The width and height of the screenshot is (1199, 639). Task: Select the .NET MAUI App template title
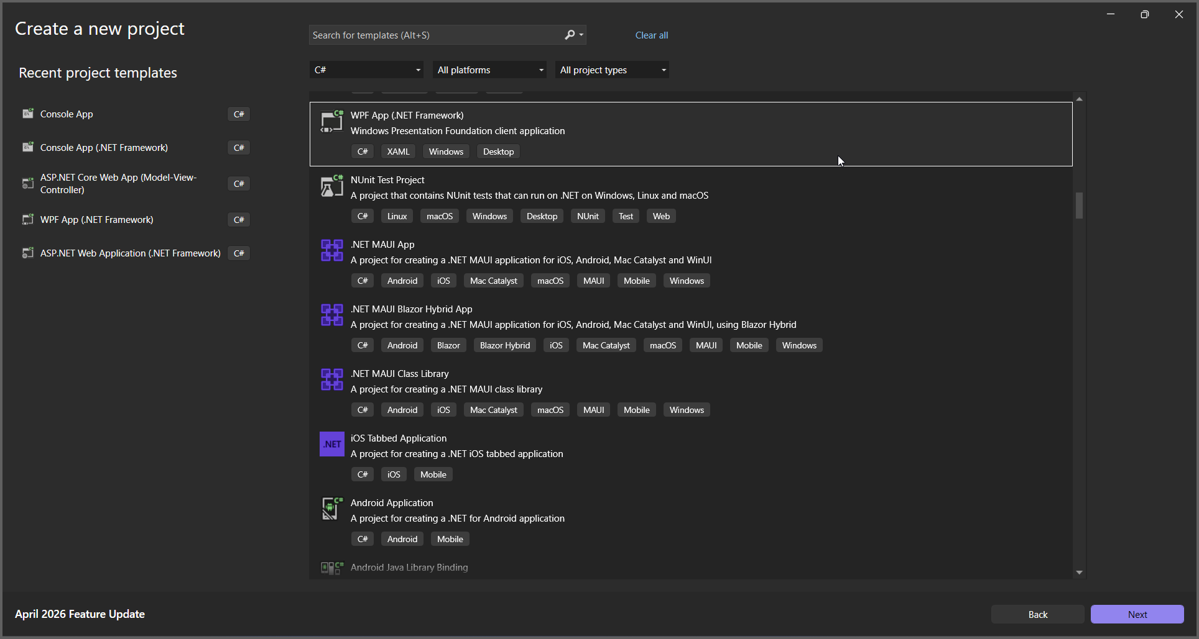coord(382,244)
